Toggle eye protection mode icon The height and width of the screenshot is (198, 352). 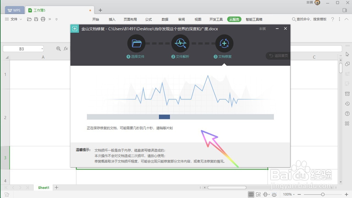[274, 194]
